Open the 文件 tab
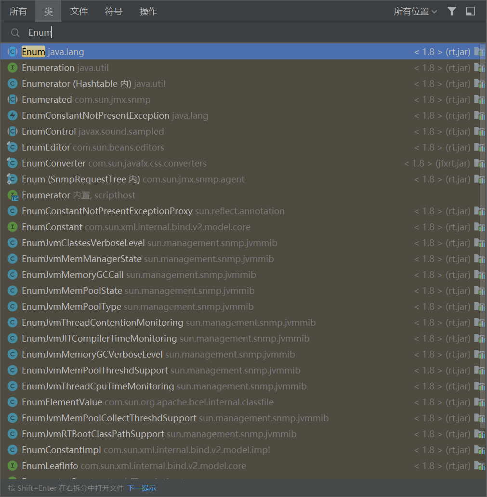 [x=79, y=12]
